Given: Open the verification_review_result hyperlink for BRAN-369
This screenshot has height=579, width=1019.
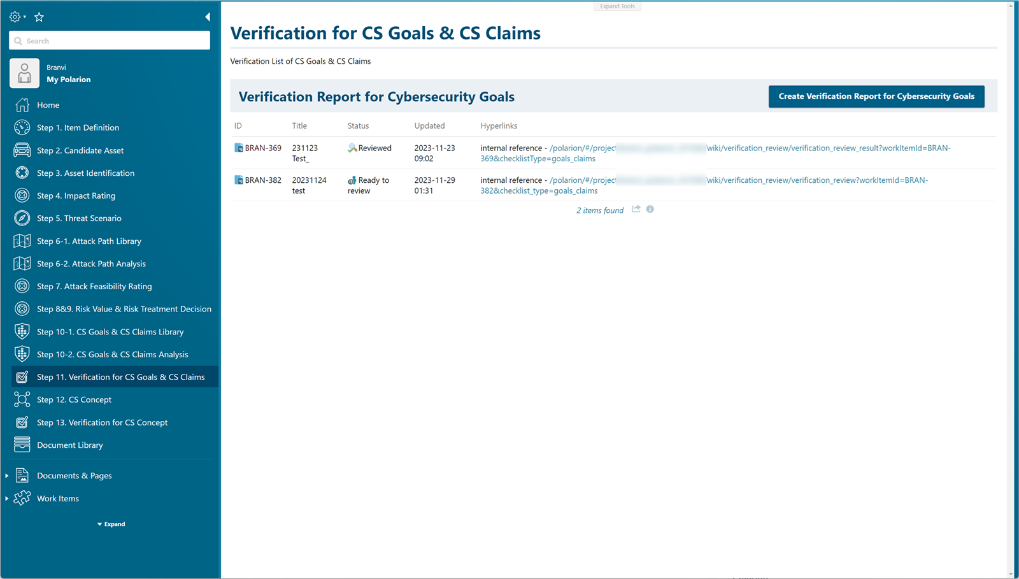Looking at the screenshot, I should [715, 153].
